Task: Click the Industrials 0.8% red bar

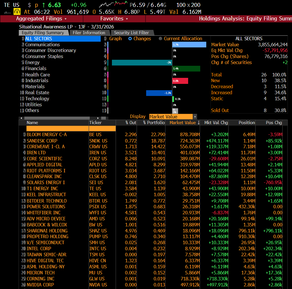Action: tap(180, 81)
